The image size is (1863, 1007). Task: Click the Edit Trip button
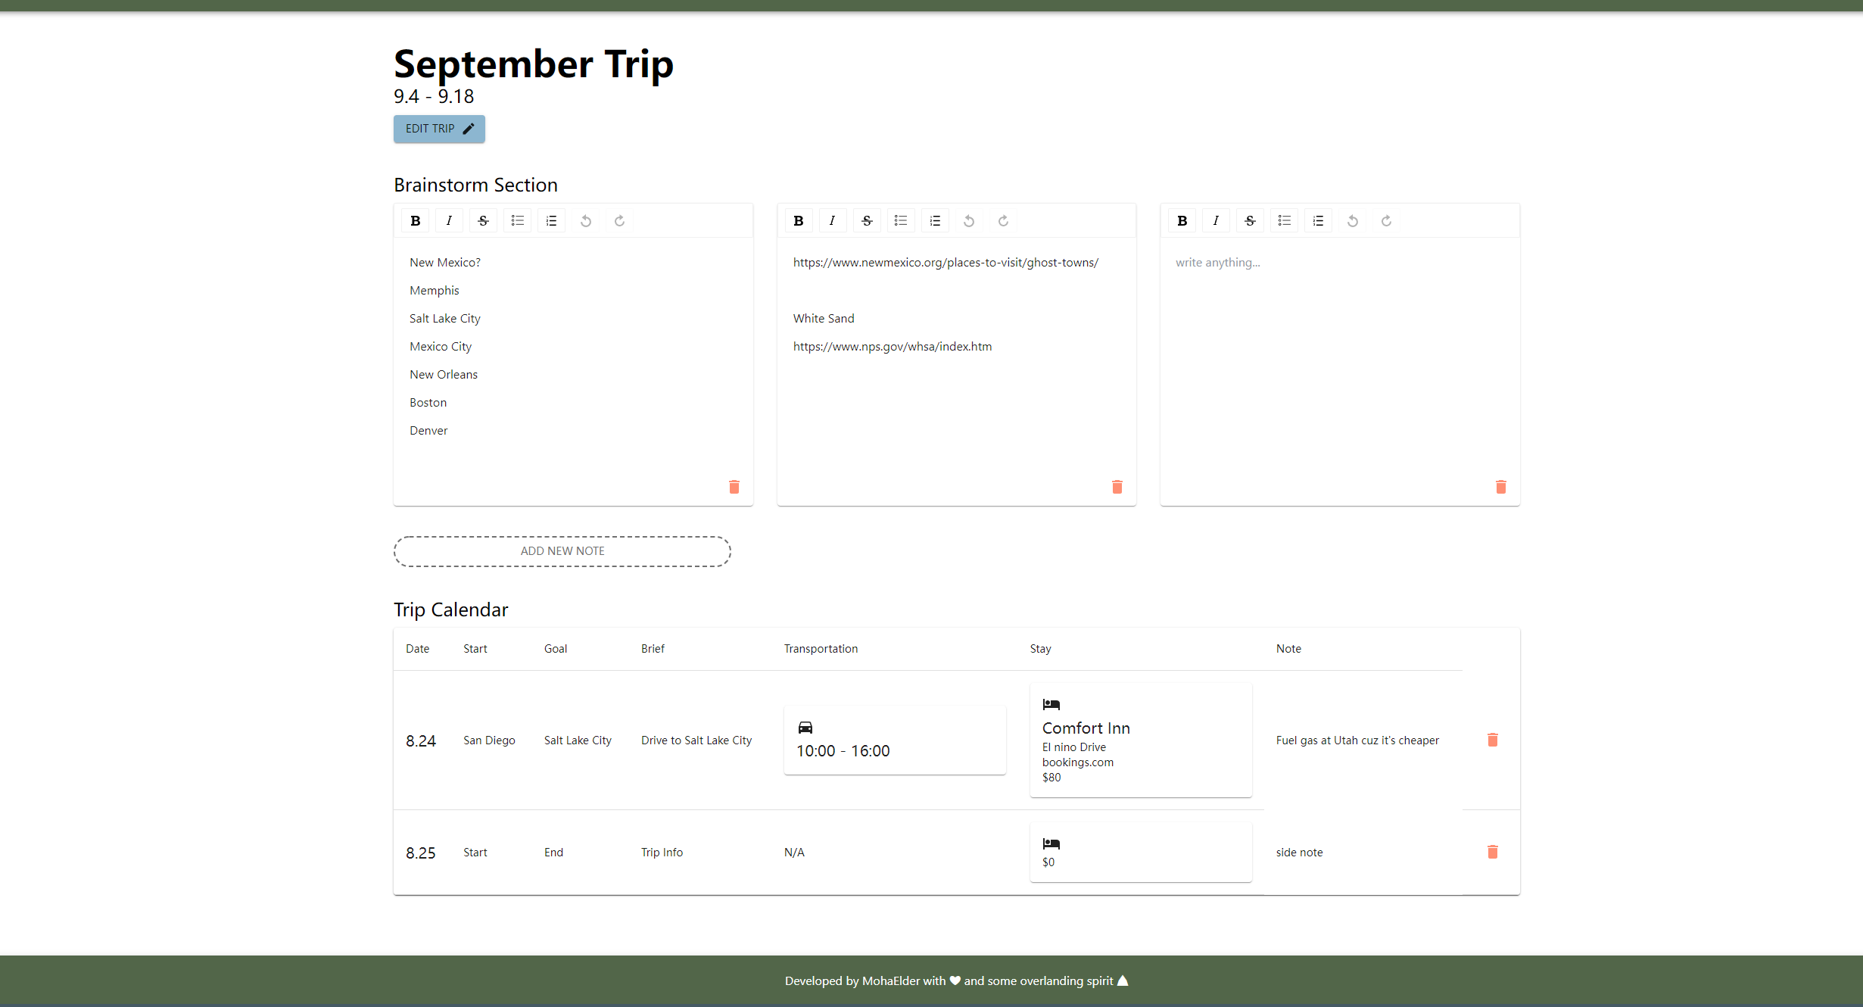point(439,129)
